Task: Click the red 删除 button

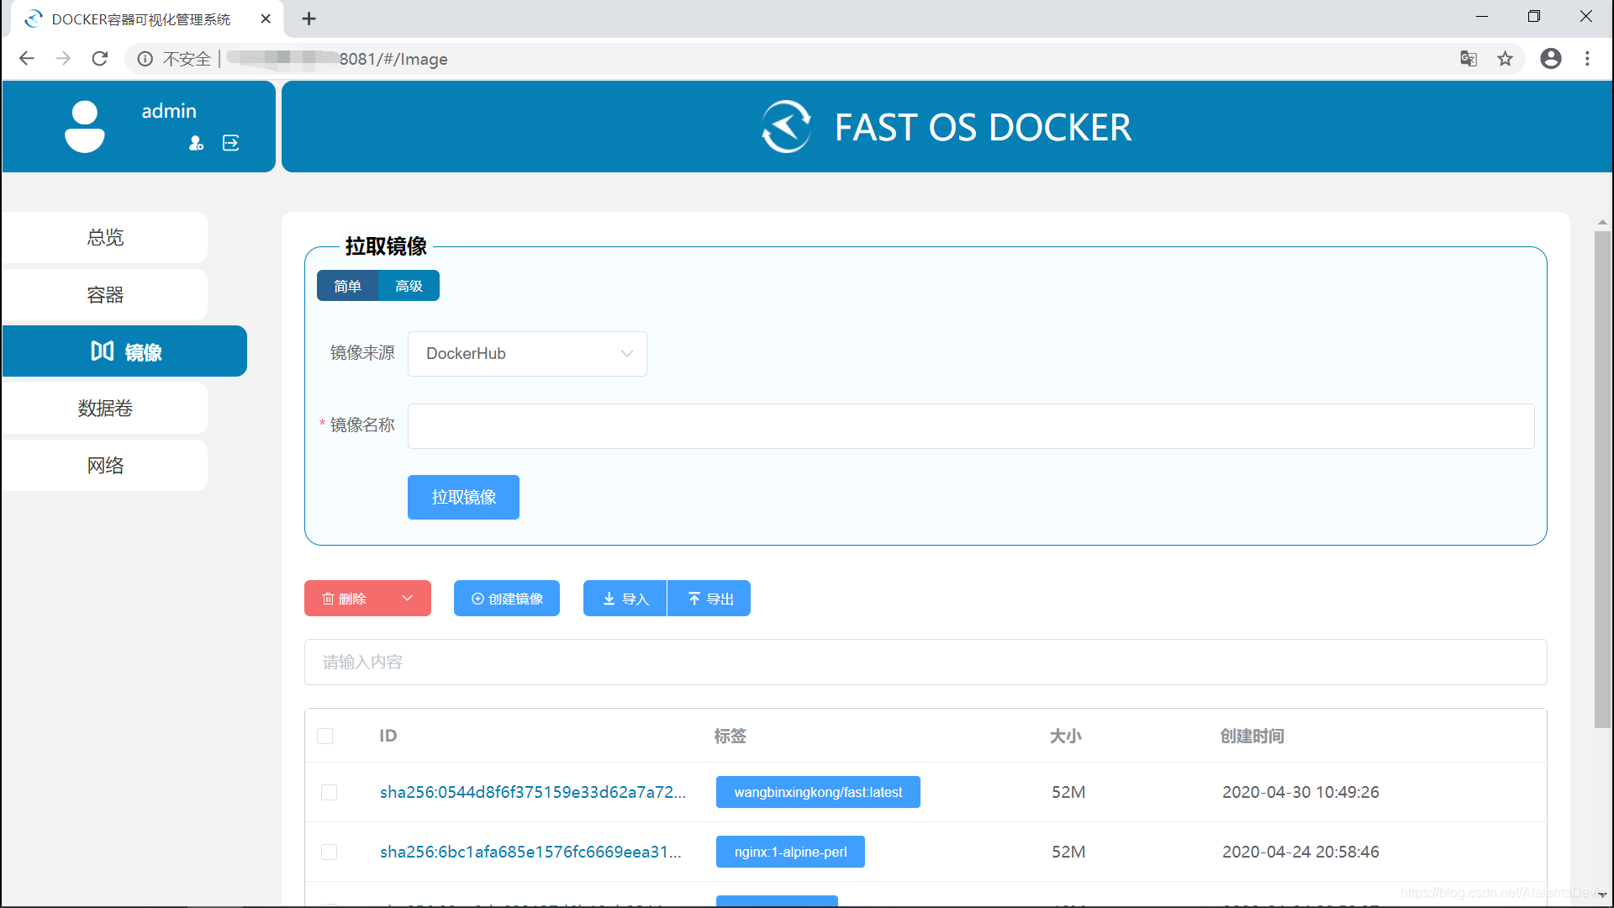Action: [x=345, y=599]
